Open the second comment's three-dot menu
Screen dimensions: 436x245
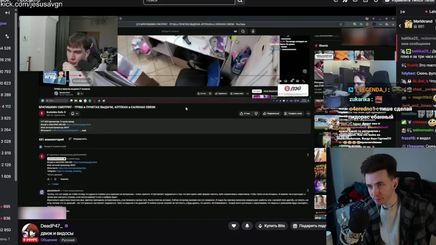pyautogui.click(x=308, y=191)
